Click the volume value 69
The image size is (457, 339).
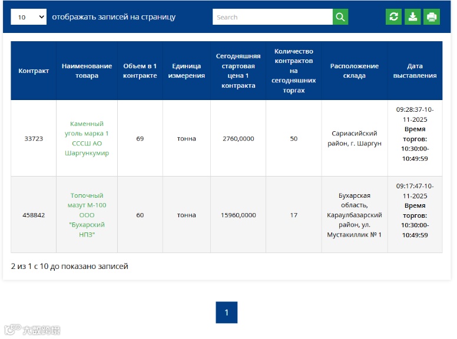pos(140,138)
